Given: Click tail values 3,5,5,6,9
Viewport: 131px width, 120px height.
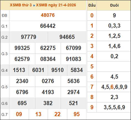Looking at the screenshot, I should pos(114,107).
